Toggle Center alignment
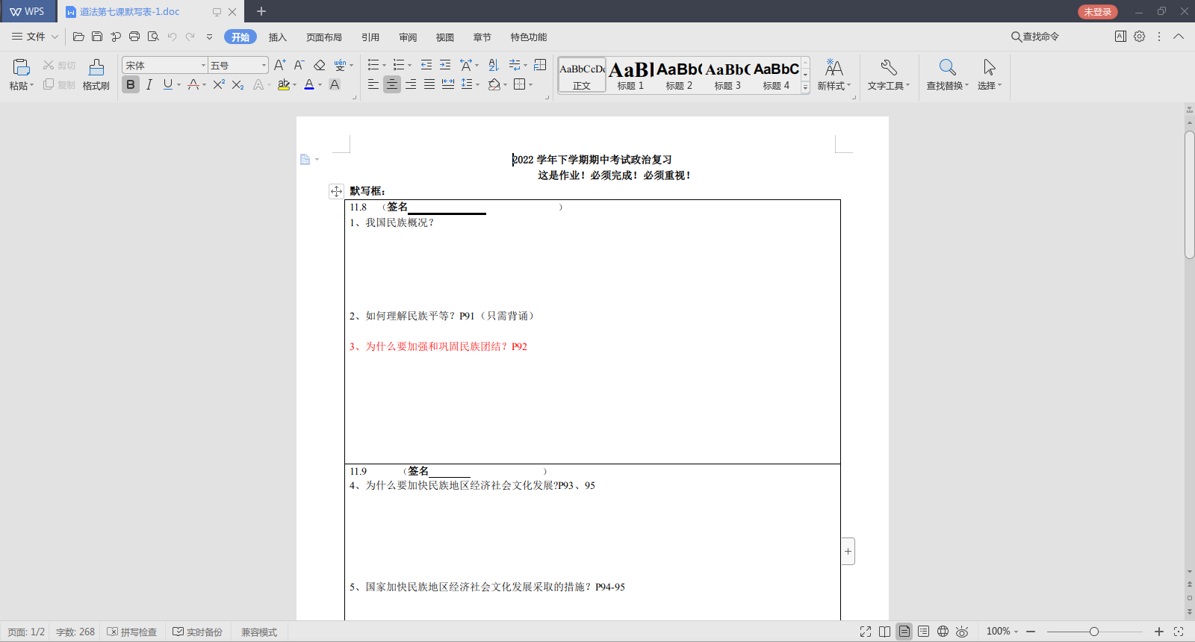Screen dimensions: 1195x642 pyautogui.click(x=392, y=85)
